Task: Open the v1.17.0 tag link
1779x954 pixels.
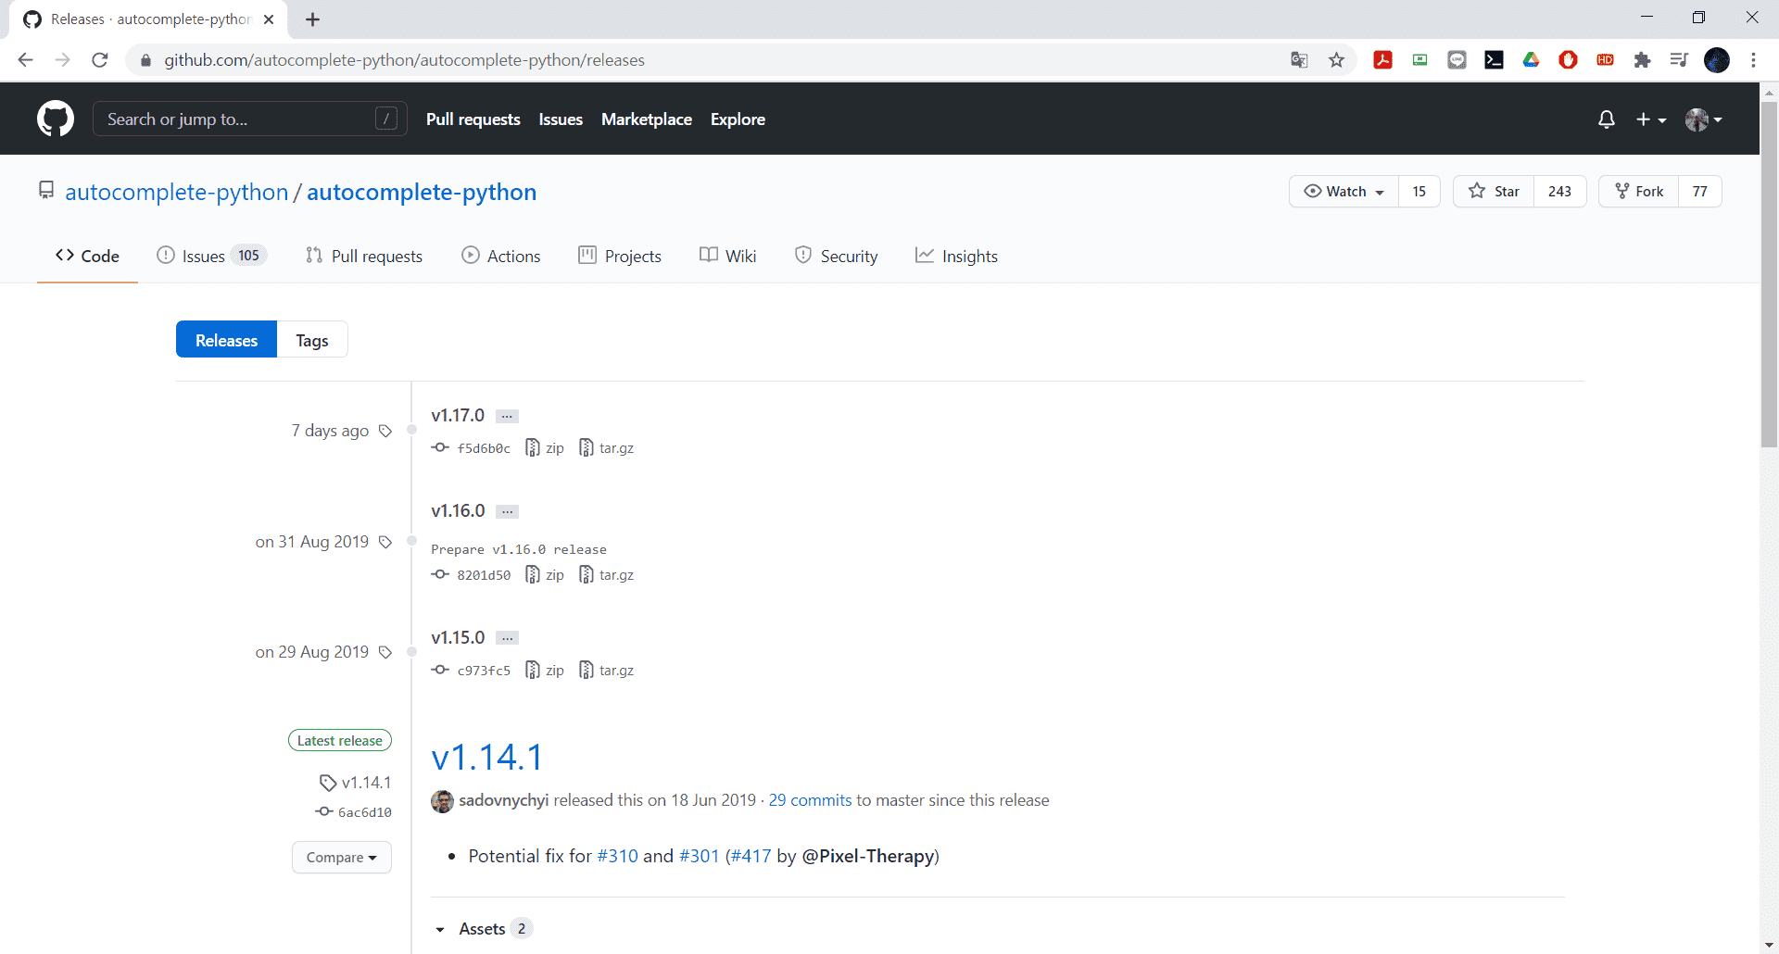Action: 458,415
